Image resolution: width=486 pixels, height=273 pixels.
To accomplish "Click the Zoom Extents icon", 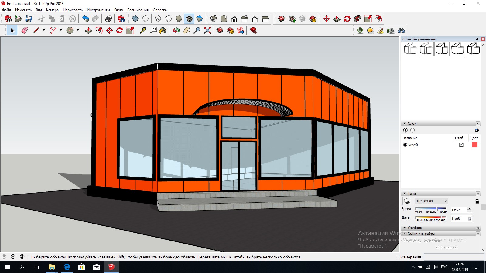I will [207, 30].
